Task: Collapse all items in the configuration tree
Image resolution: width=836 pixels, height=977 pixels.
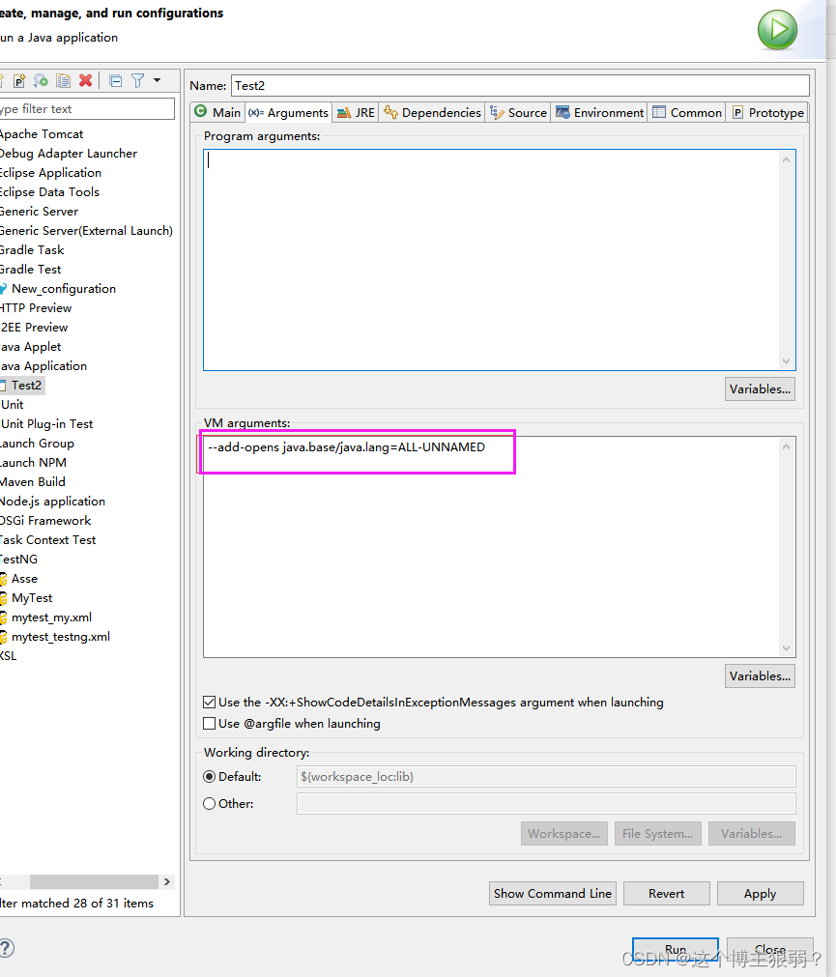Action: tap(114, 80)
